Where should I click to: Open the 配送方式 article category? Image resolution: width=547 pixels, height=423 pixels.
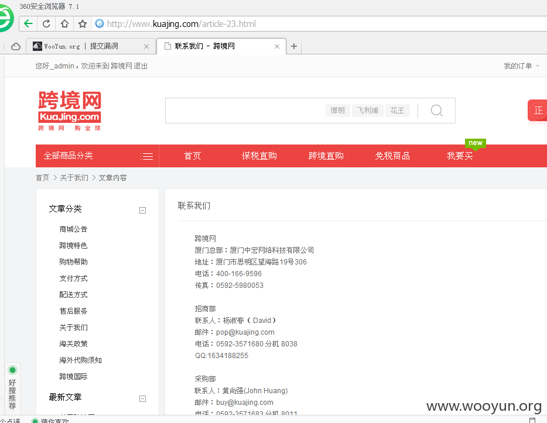click(x=73, y=294)
